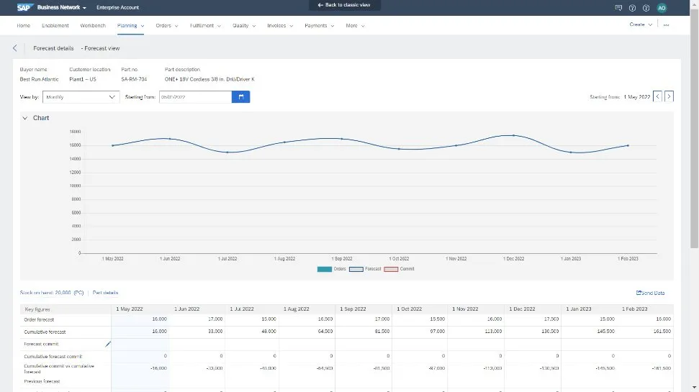
Task: Open the Part details link
Action: pyautogui.click(x=105, y=293)
